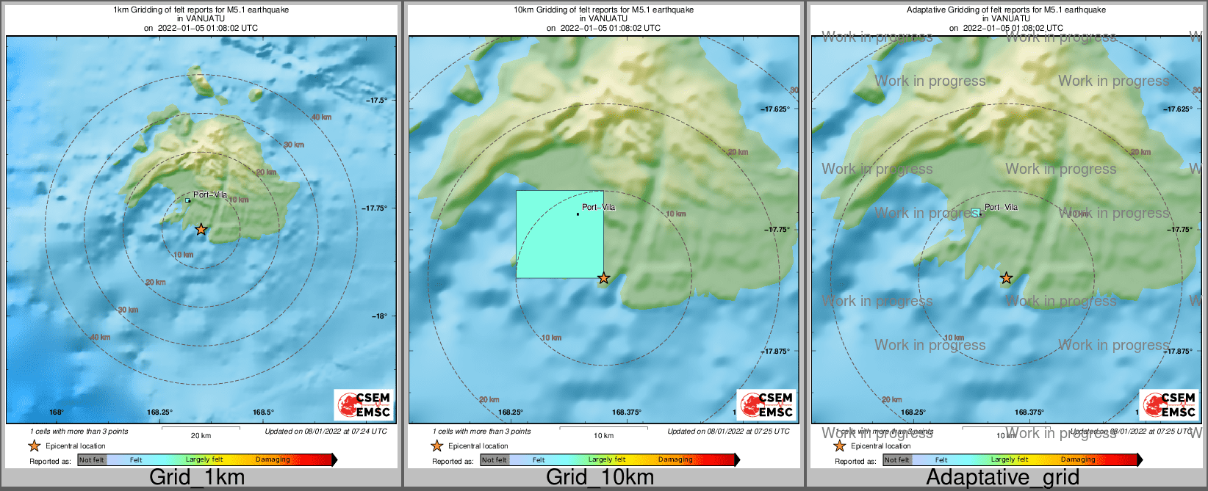Click the '10 km' scale bar under the Grid_10km map

[603, 432]
